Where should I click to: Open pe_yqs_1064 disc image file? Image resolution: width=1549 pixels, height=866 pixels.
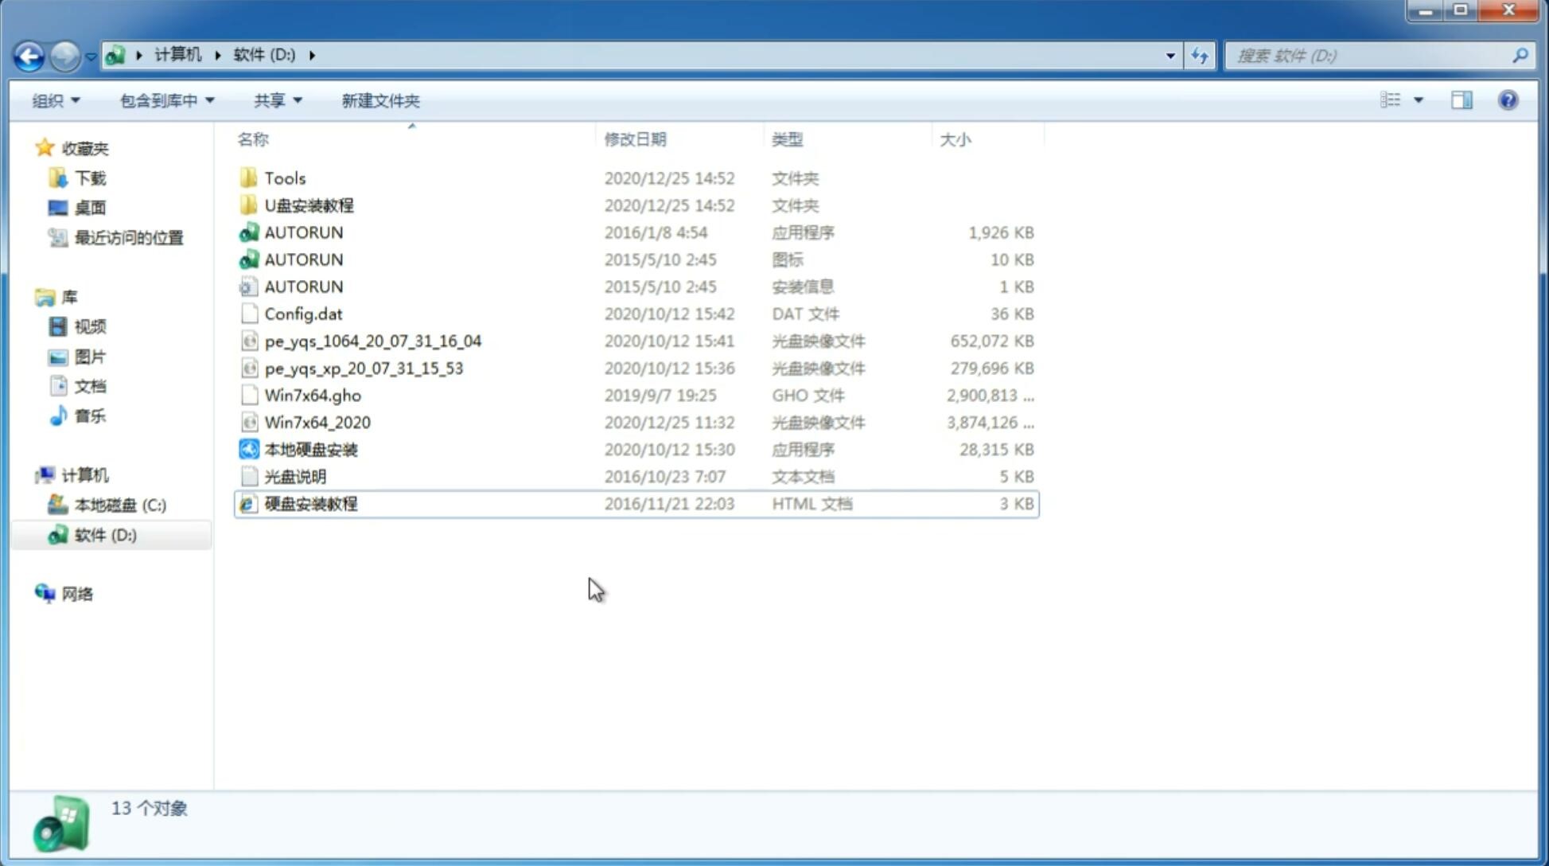pyautogui.click(x=373, y=341)
